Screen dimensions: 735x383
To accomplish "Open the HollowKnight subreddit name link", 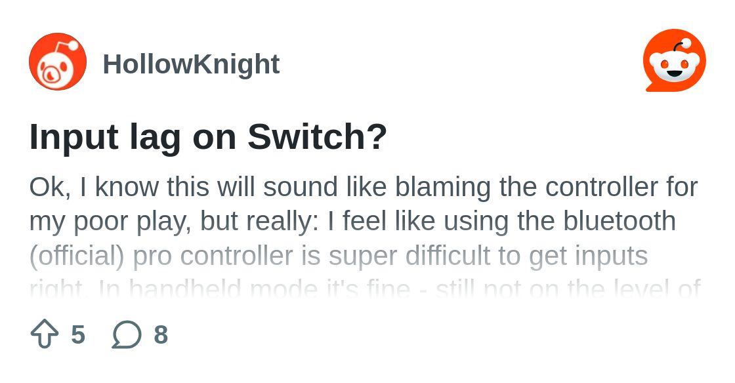I will pyautogui.click(x=191, y=64).
